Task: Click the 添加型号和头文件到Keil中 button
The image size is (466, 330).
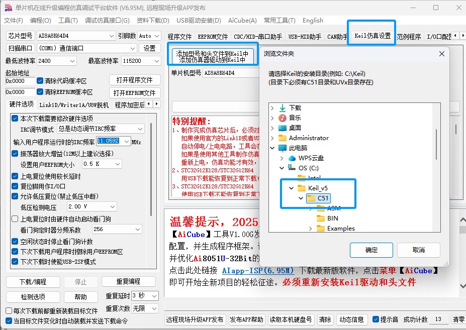Action: coord(212,57)
